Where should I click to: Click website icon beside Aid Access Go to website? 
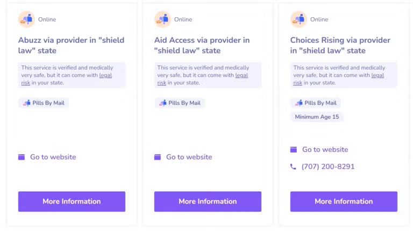point(158,157)
